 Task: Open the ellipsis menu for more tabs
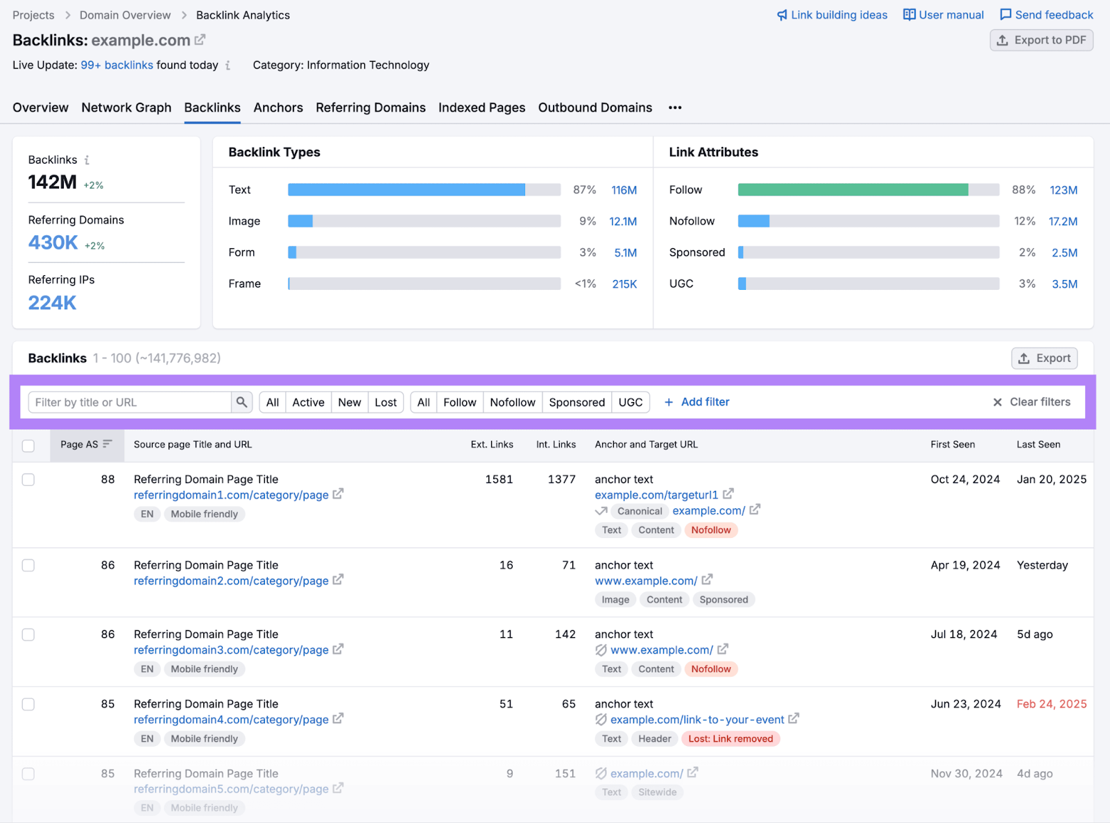click(x=674, y=107)
